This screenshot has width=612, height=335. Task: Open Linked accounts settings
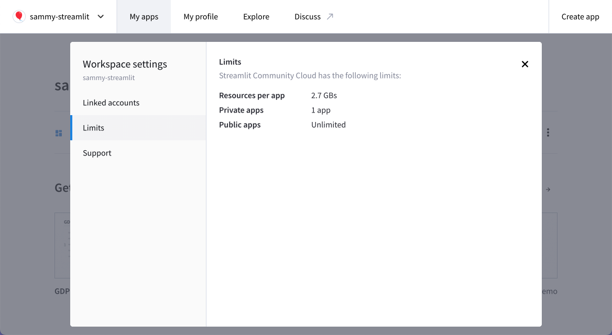point(111,103)
